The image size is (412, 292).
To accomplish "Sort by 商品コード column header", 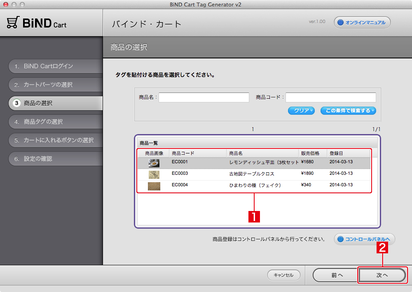I will [x=198, y=153].
